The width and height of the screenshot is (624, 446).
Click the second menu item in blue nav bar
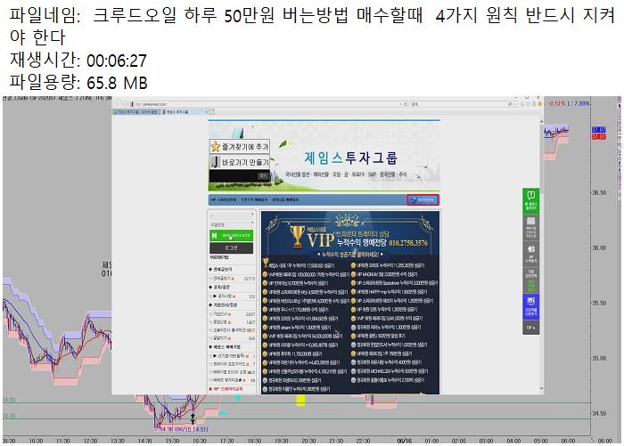tap(254, 199)
